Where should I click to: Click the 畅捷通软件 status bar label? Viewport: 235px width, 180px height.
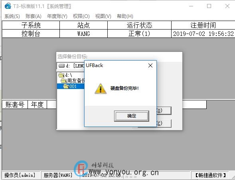tap(210, 175)
